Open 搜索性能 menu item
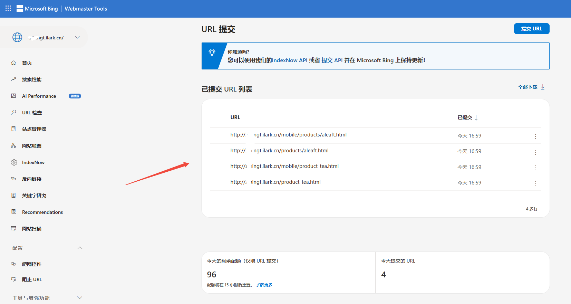Image resolution: width=571 pixels, height=304 pixels. tap(32, 79)
